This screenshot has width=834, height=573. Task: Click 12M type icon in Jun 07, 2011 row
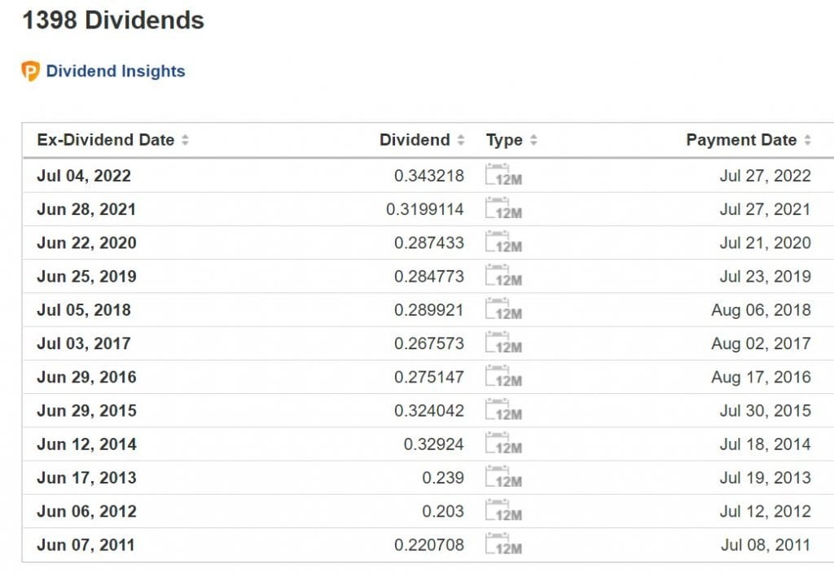(x=503, y=545)
